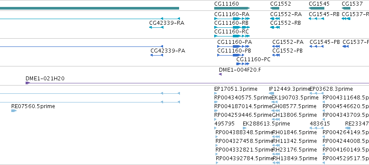
Task: Select the long teal gene bar at top left
Action: pyautogui.click(x=89, y=8)
